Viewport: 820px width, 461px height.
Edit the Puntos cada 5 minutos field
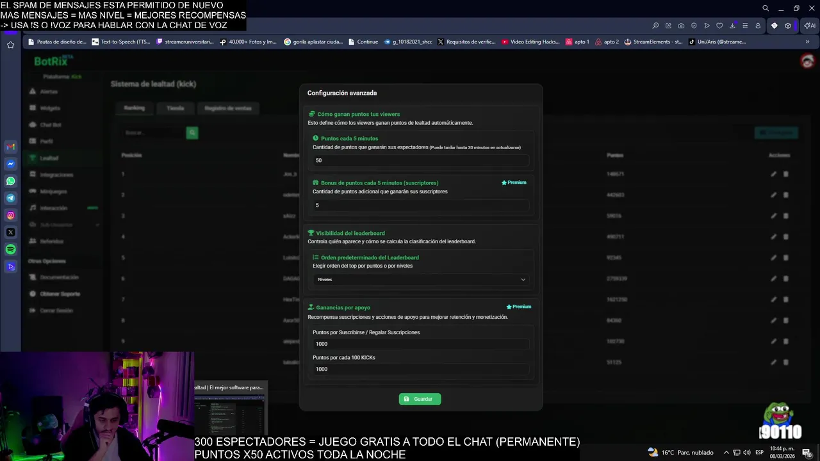[421, 160]
